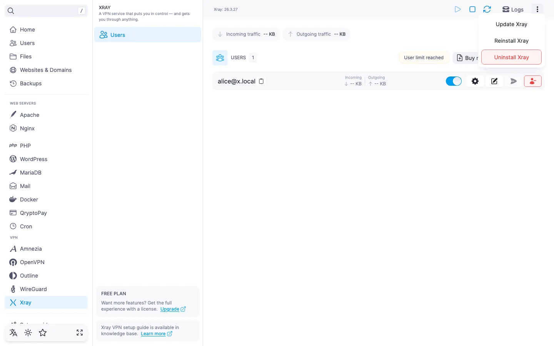Toggle light/dark theme with sun icon
The height and width of the screenshot is (346, 554).
click(x=28, y=333)
